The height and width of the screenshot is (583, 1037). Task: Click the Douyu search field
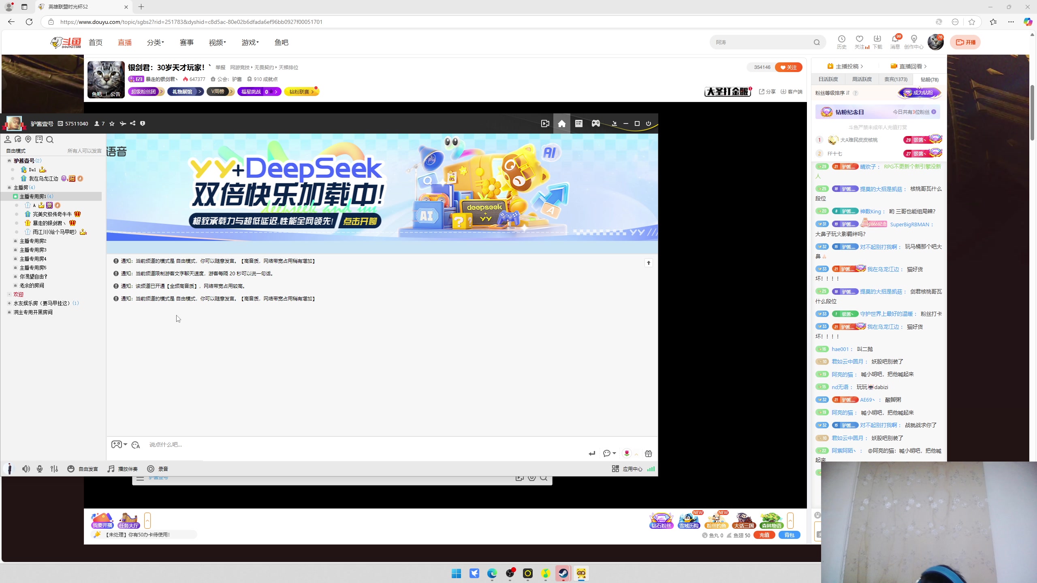tap(762, 42)
